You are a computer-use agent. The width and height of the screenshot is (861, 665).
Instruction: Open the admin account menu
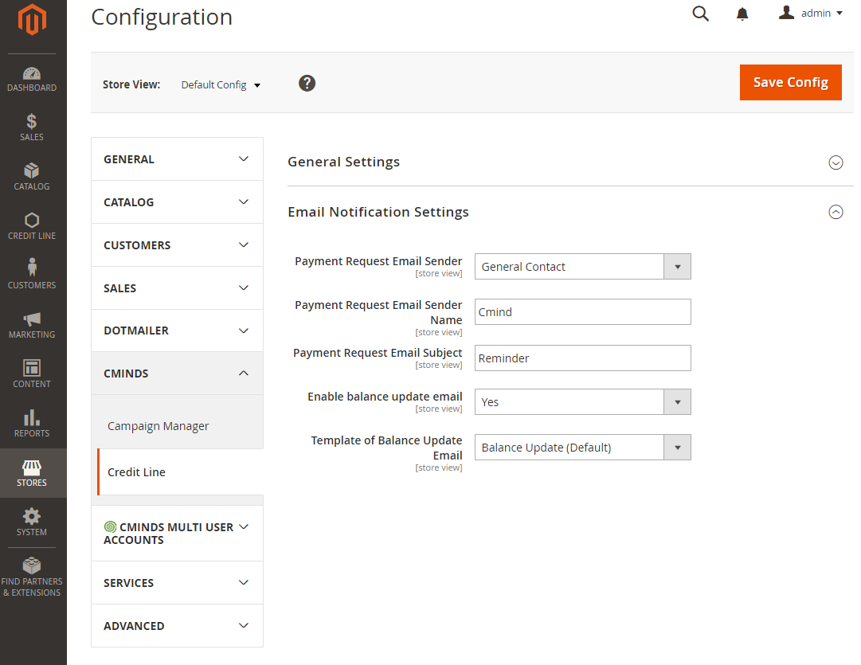tap(811, 14)
